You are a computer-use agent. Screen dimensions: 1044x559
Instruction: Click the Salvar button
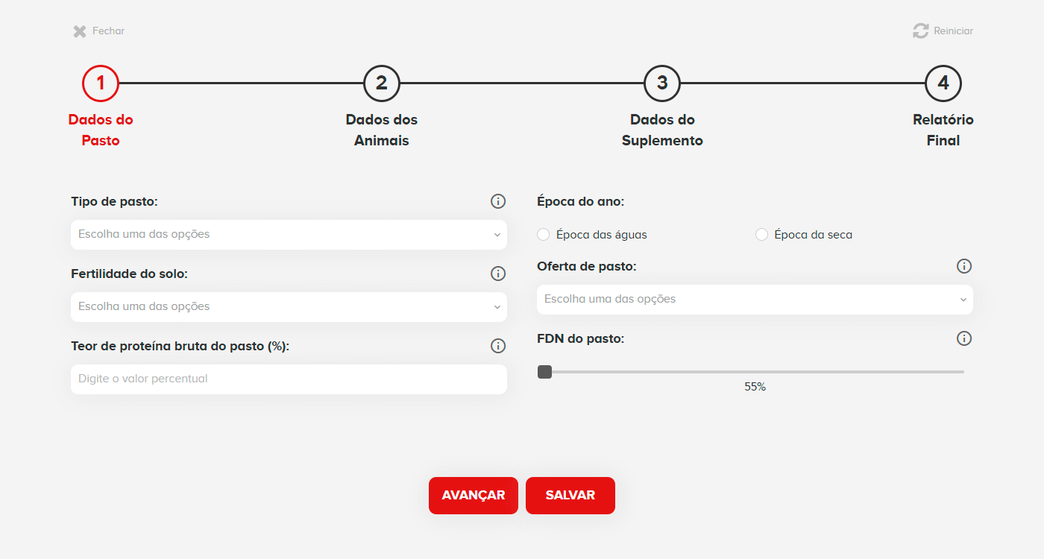click(x=570, y=496)
